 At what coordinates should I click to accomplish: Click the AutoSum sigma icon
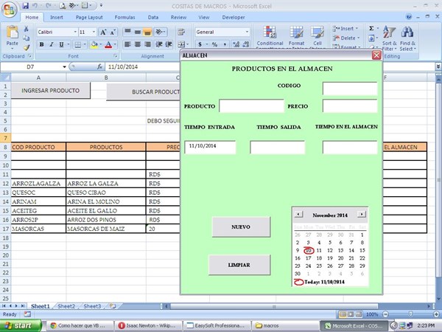coord(371,29)
